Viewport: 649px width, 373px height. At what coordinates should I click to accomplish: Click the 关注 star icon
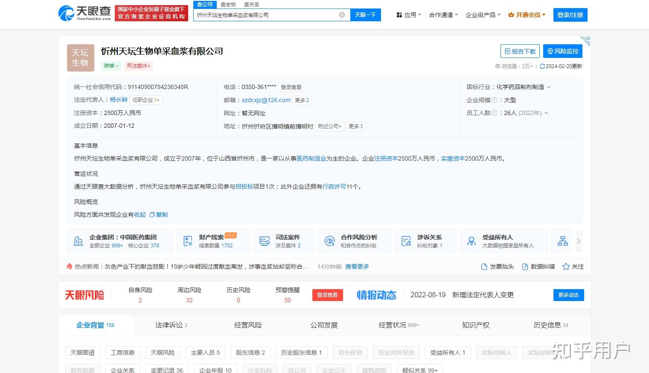click(566, 267)
